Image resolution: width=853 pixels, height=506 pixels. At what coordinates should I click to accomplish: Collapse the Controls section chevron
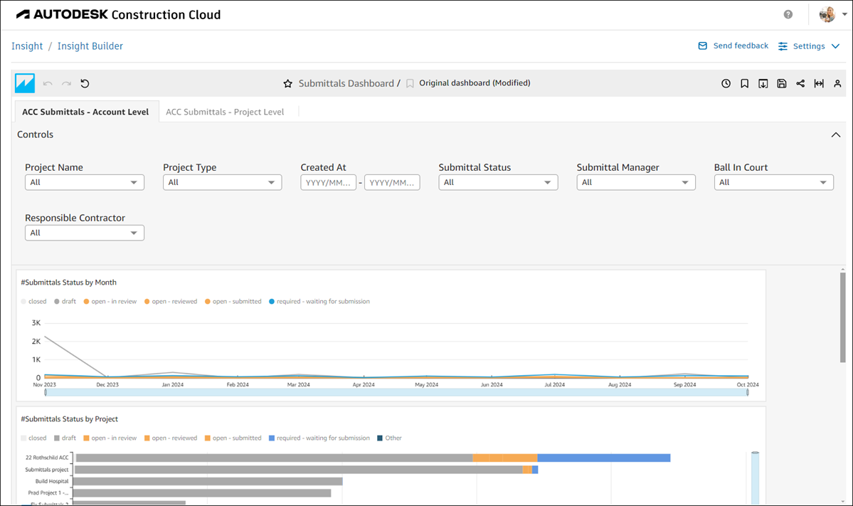(x=836, y=135)
